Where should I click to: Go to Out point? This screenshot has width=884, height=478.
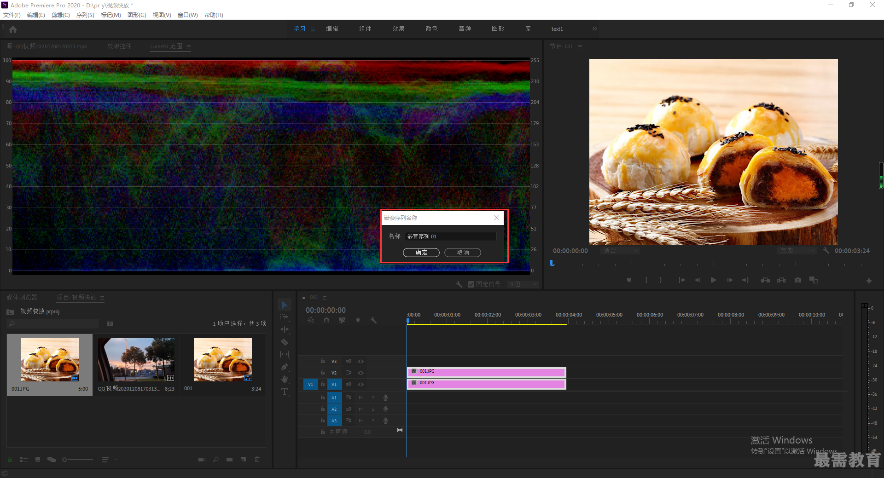745,280
